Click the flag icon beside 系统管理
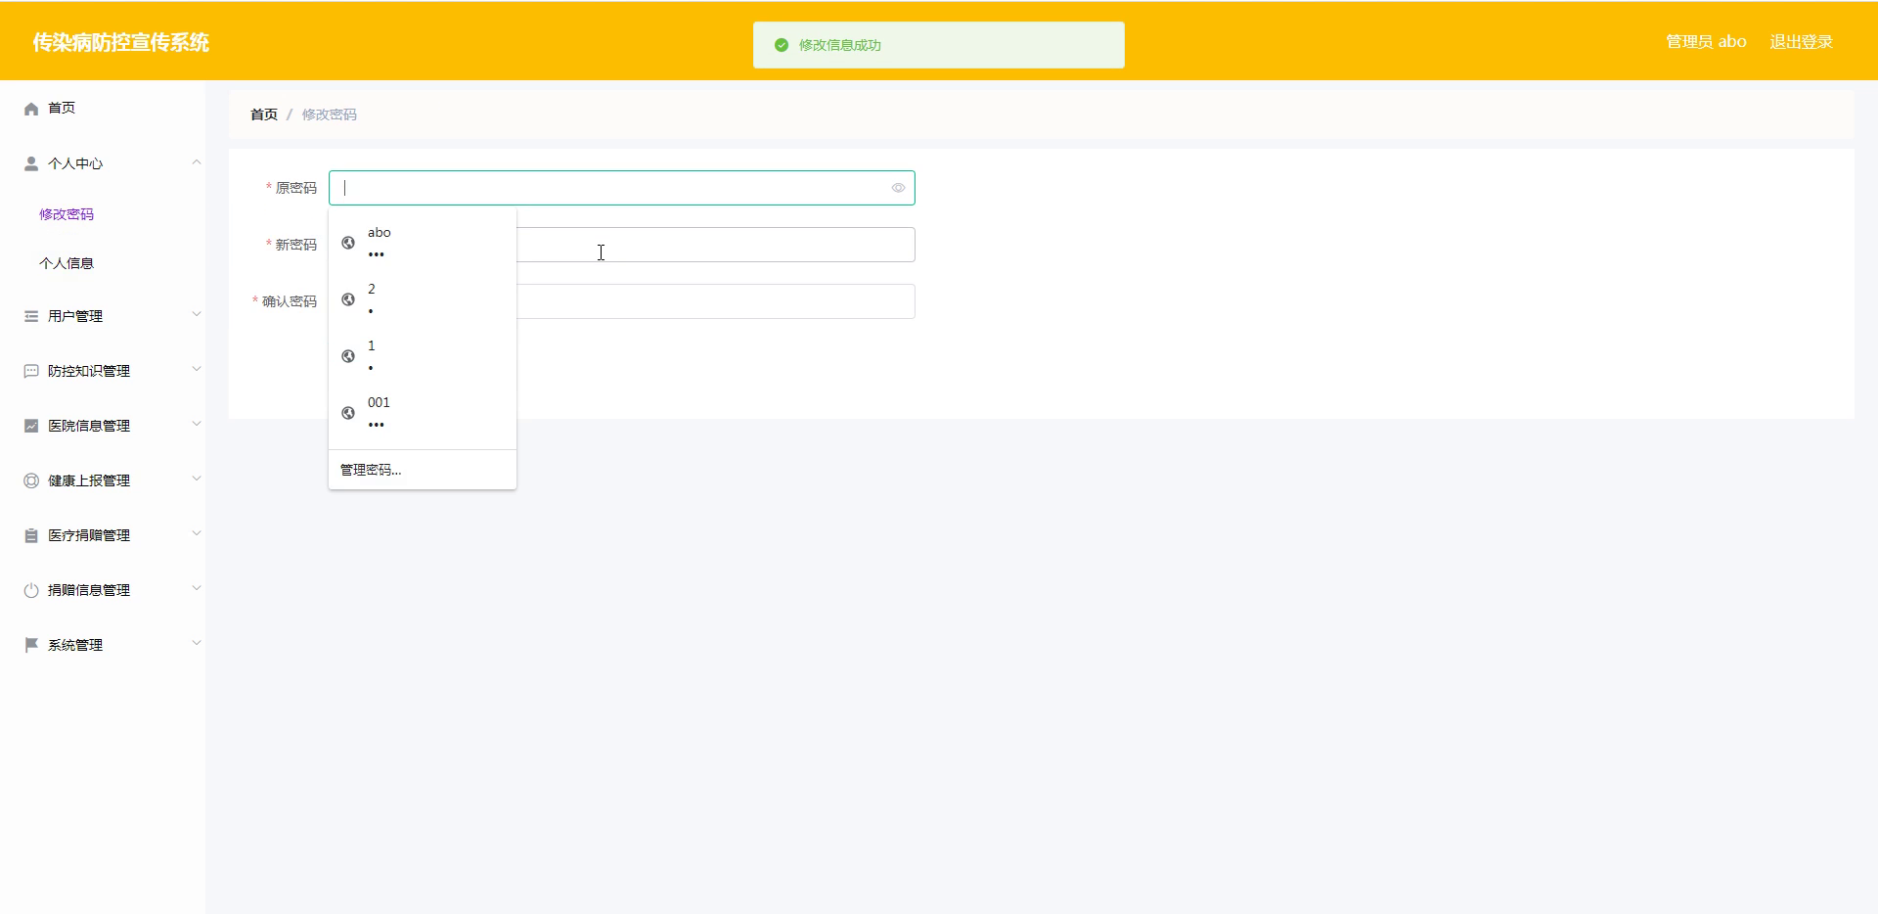The width and height of the screenshot is (1878, 914). coord(31,645)
